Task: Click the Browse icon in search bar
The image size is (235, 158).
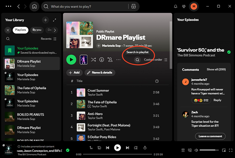Action: click(133, 6)
